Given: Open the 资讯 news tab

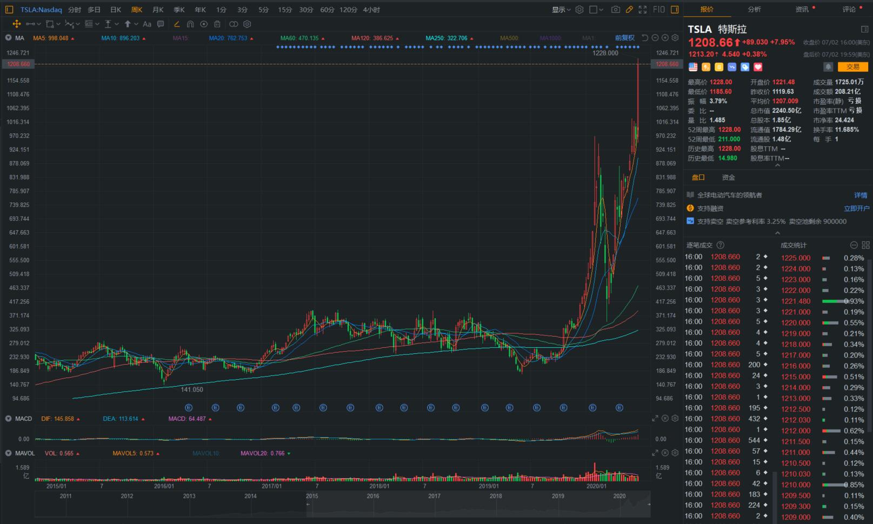Looking at the screenshot, I should (x=802, y=9).
